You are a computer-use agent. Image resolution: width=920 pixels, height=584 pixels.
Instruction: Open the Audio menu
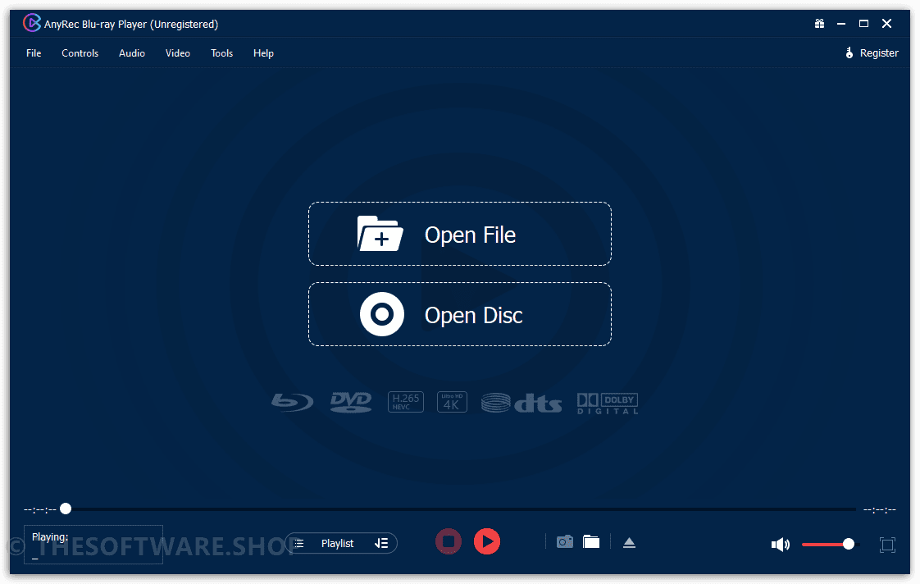tap(131, 53)
